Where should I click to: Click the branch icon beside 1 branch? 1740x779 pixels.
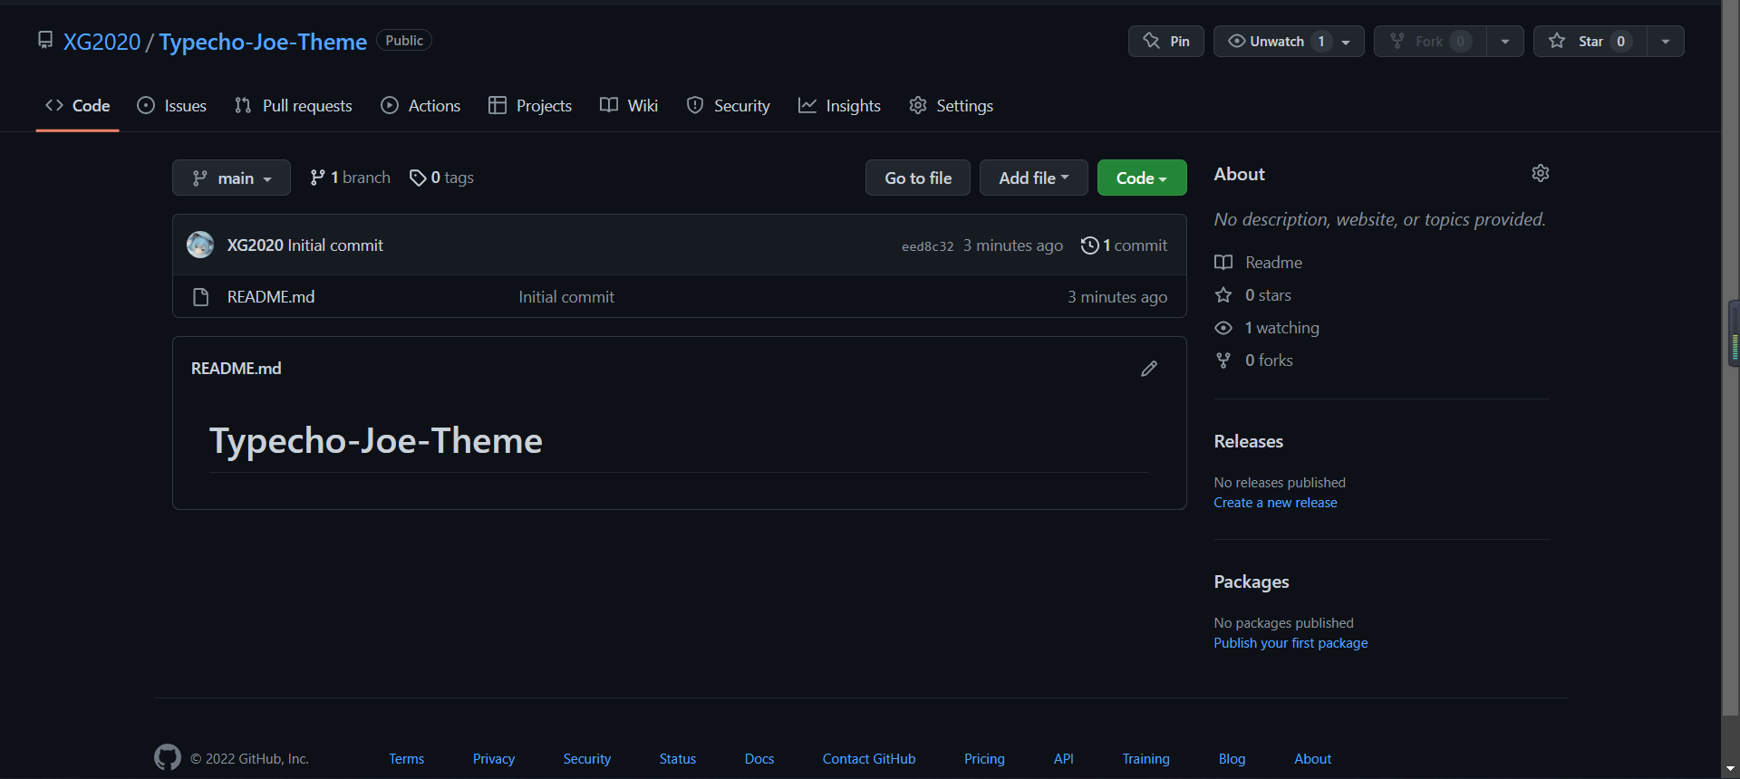point(317,178)
